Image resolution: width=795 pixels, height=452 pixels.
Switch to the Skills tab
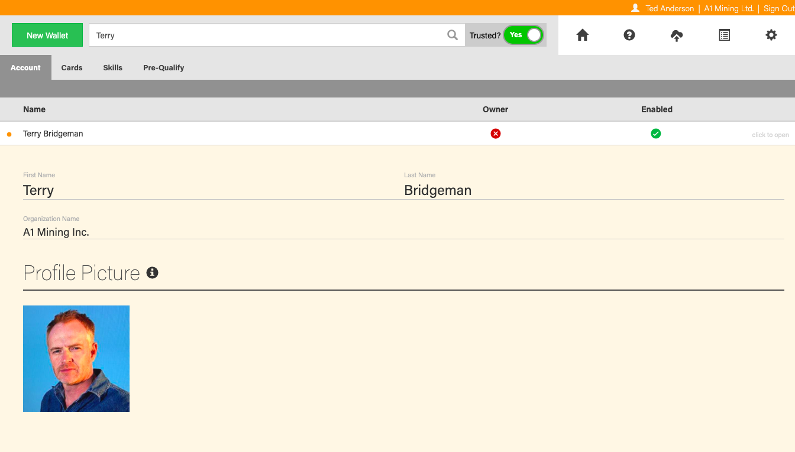click(x=112, y=67)
